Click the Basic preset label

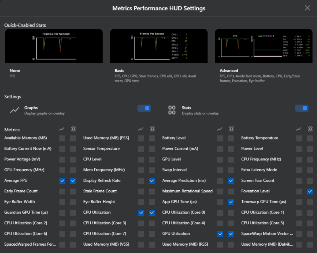pos(119,71)
